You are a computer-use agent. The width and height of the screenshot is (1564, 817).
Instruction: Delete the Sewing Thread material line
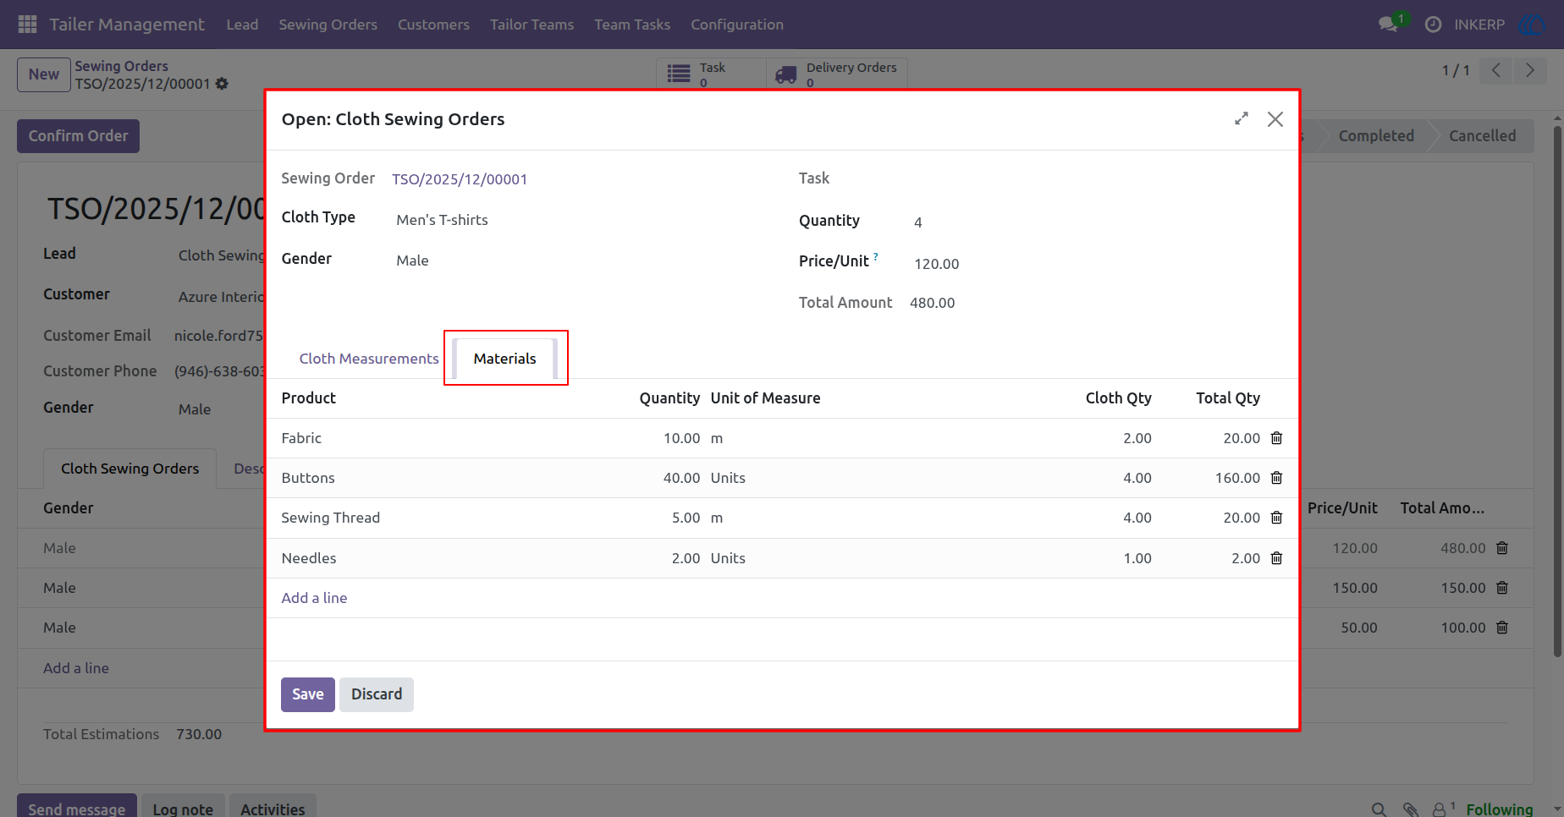tap(1277, 518)
